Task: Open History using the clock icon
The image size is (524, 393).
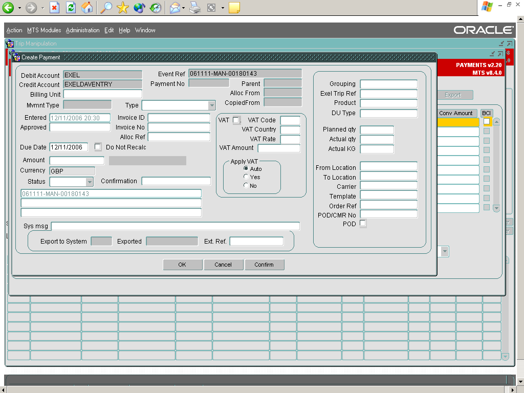Action: click(x=156, y=7)
